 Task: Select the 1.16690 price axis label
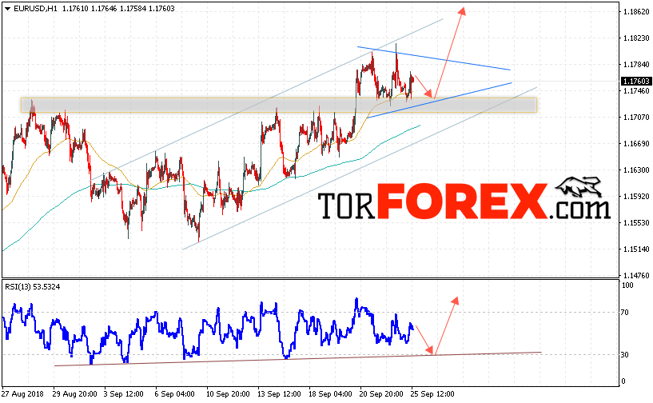636,143
